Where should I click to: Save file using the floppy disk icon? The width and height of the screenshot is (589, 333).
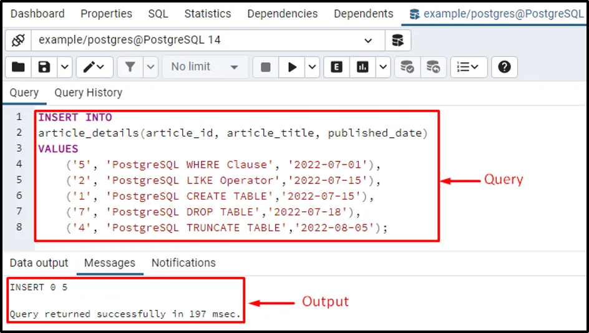(44, 67)
